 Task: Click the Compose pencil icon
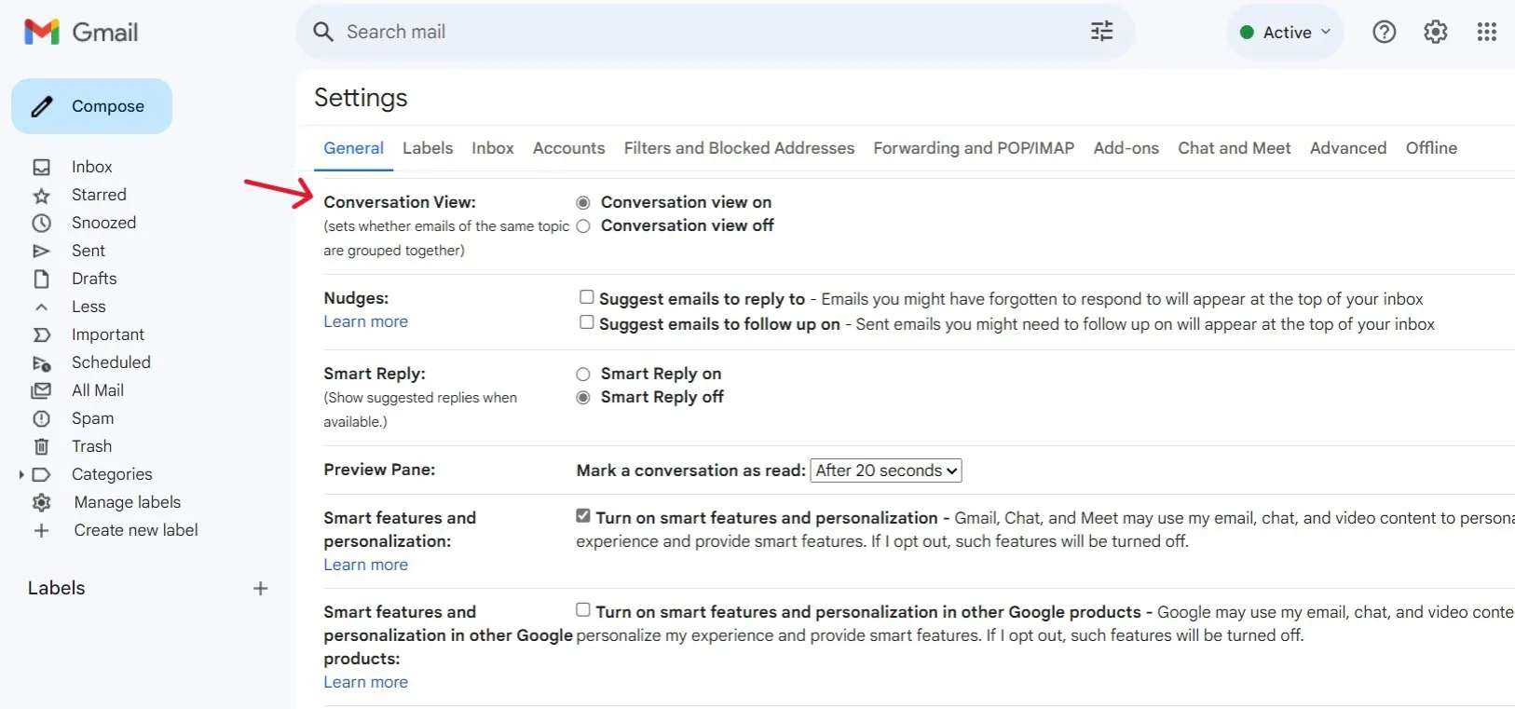[x=42, y=106]
